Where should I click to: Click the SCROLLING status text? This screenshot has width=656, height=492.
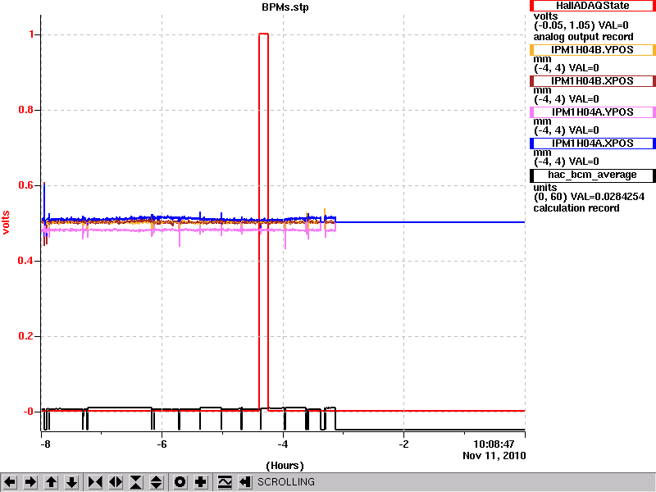pos(285,482)
